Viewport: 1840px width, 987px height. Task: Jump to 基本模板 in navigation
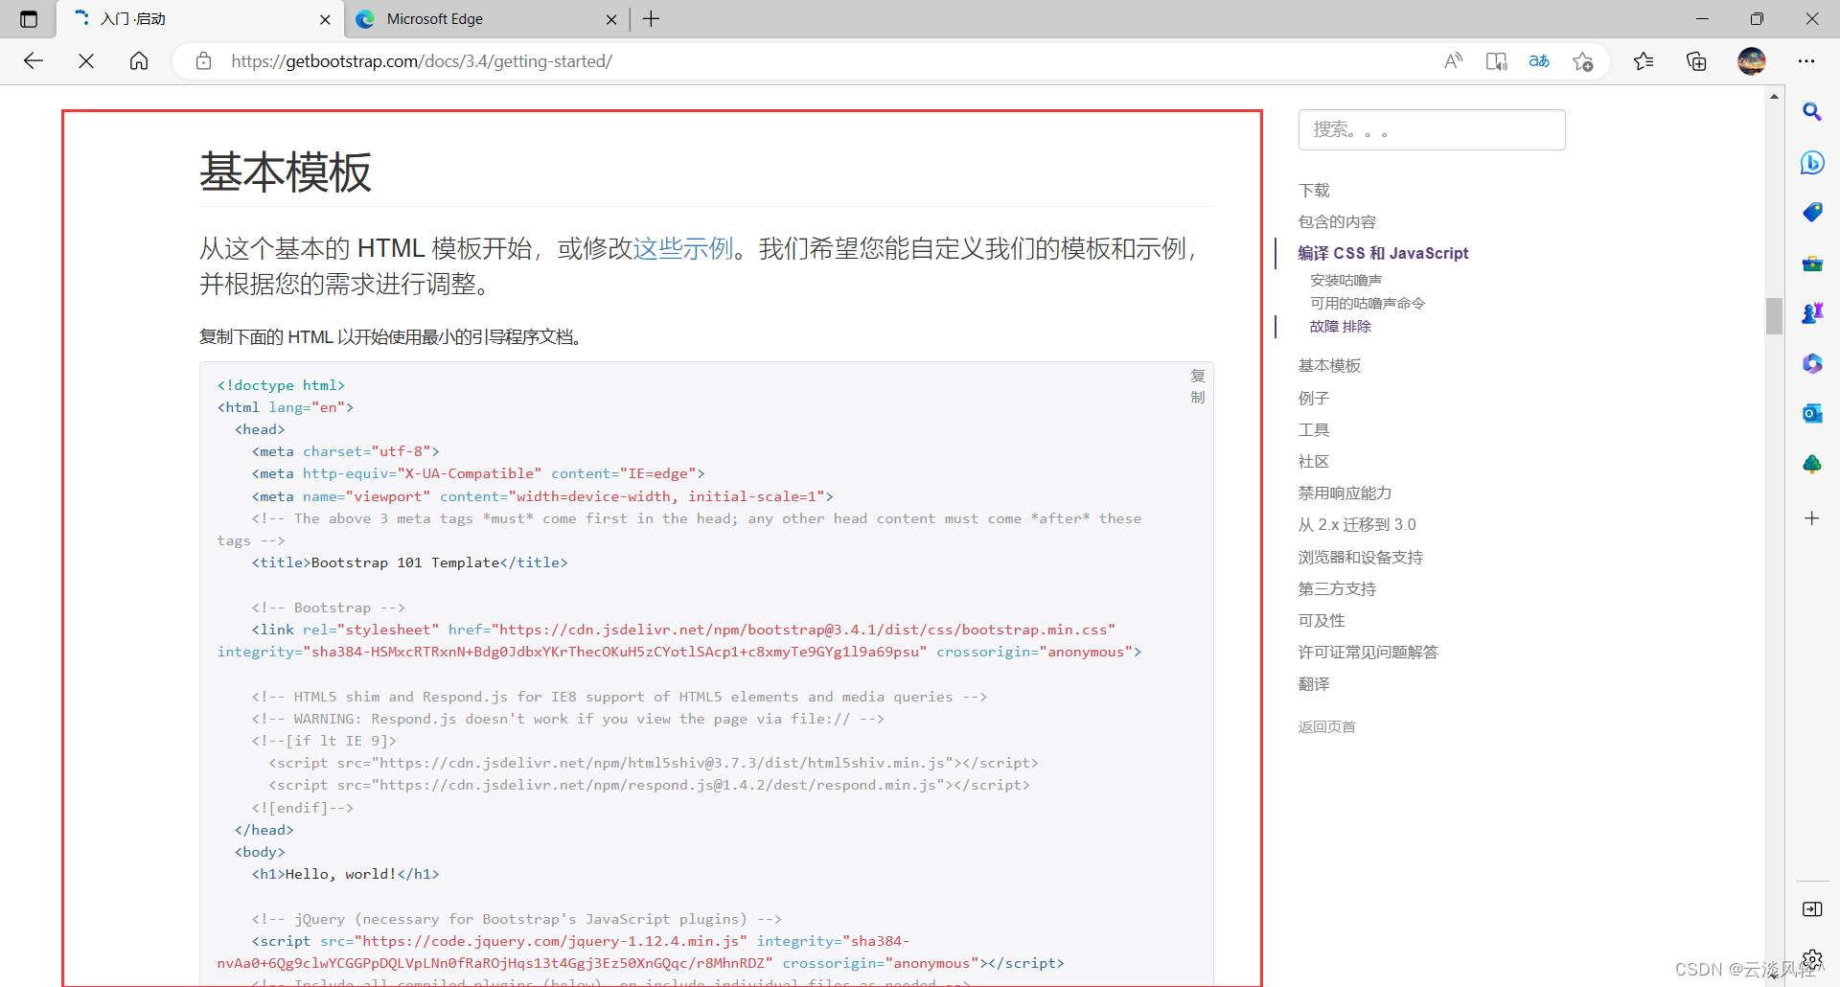[1329, 366]
